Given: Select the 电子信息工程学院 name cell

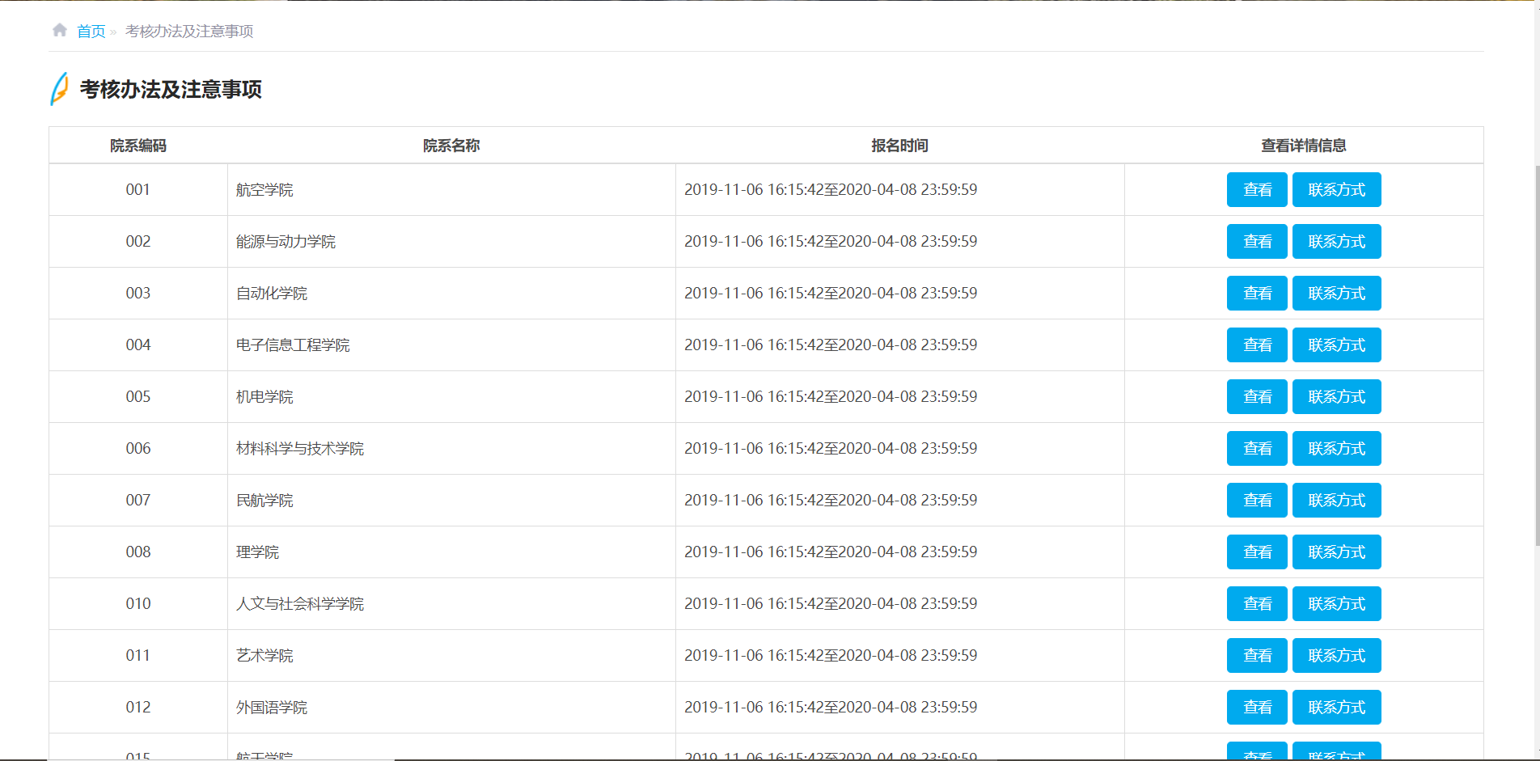Looking at the screenshot, I should (451, 345).
